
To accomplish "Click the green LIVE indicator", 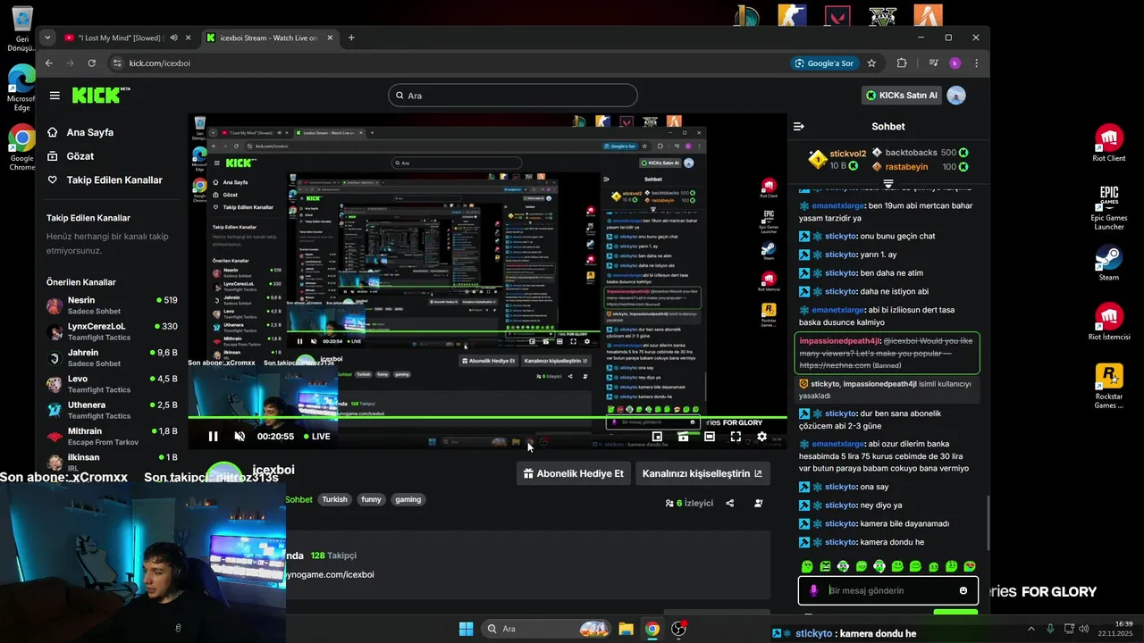I will (317, 437).
